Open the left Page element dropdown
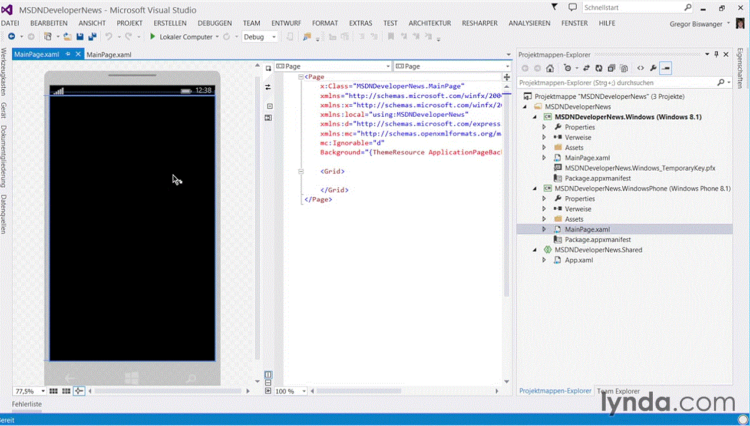This screenshot has height=426, width=750. [x=387, y=67]
